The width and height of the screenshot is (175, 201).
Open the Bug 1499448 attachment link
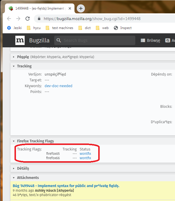coord(66,186)
